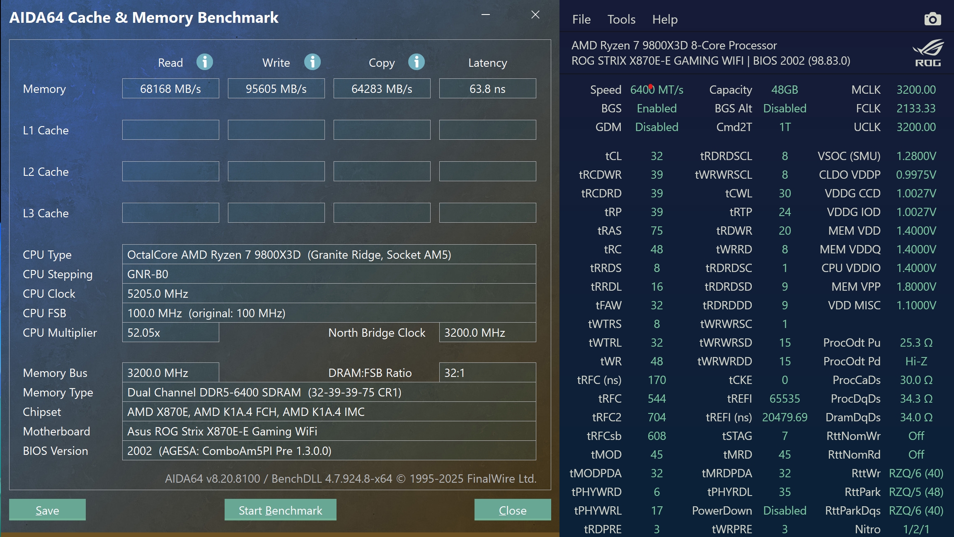The image size is (954, 537).
Task: Click the CPU Type field
Action: click(329, 254)
